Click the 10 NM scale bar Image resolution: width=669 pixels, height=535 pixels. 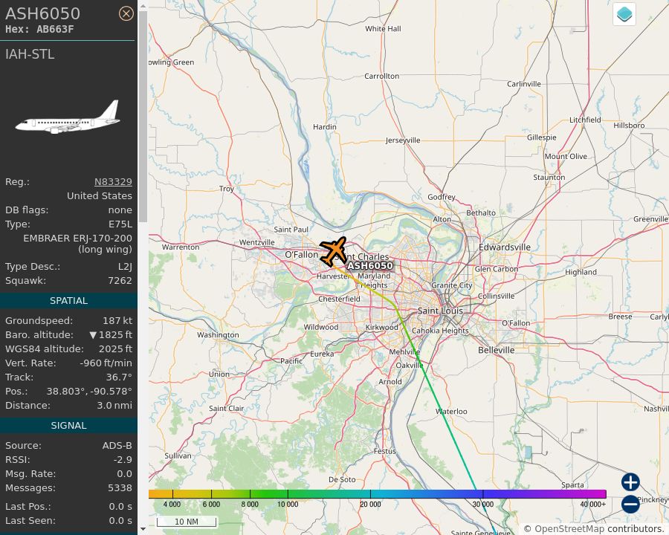[x=187, y=522]
